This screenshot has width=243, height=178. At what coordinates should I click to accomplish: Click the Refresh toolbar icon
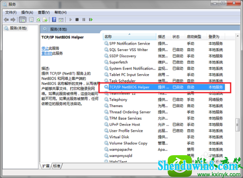pos(38,20)
